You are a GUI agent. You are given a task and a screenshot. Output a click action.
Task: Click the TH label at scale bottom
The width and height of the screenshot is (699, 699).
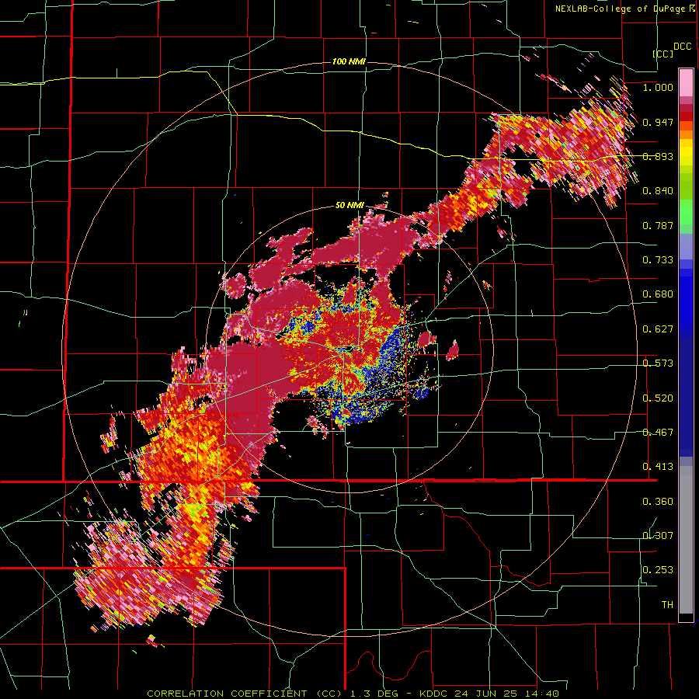(x=667, y=605)
